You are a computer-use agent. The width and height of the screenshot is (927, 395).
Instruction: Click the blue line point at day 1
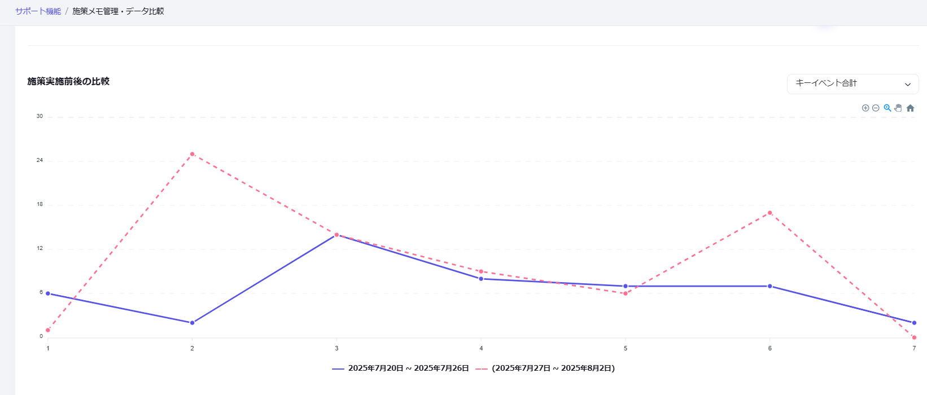pyautogui.click(x=48, y=293)
